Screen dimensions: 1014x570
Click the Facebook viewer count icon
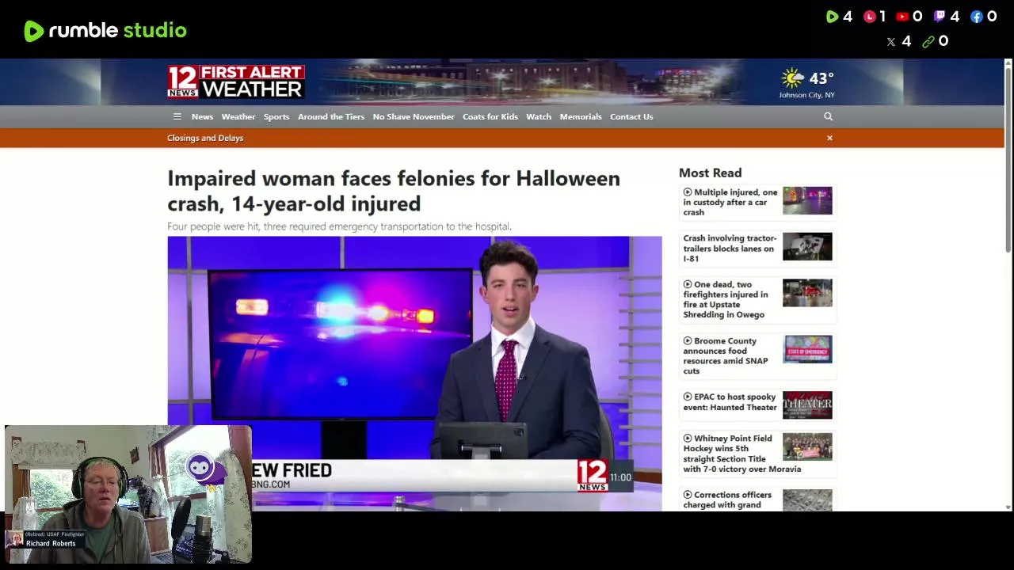coord(976,17)
